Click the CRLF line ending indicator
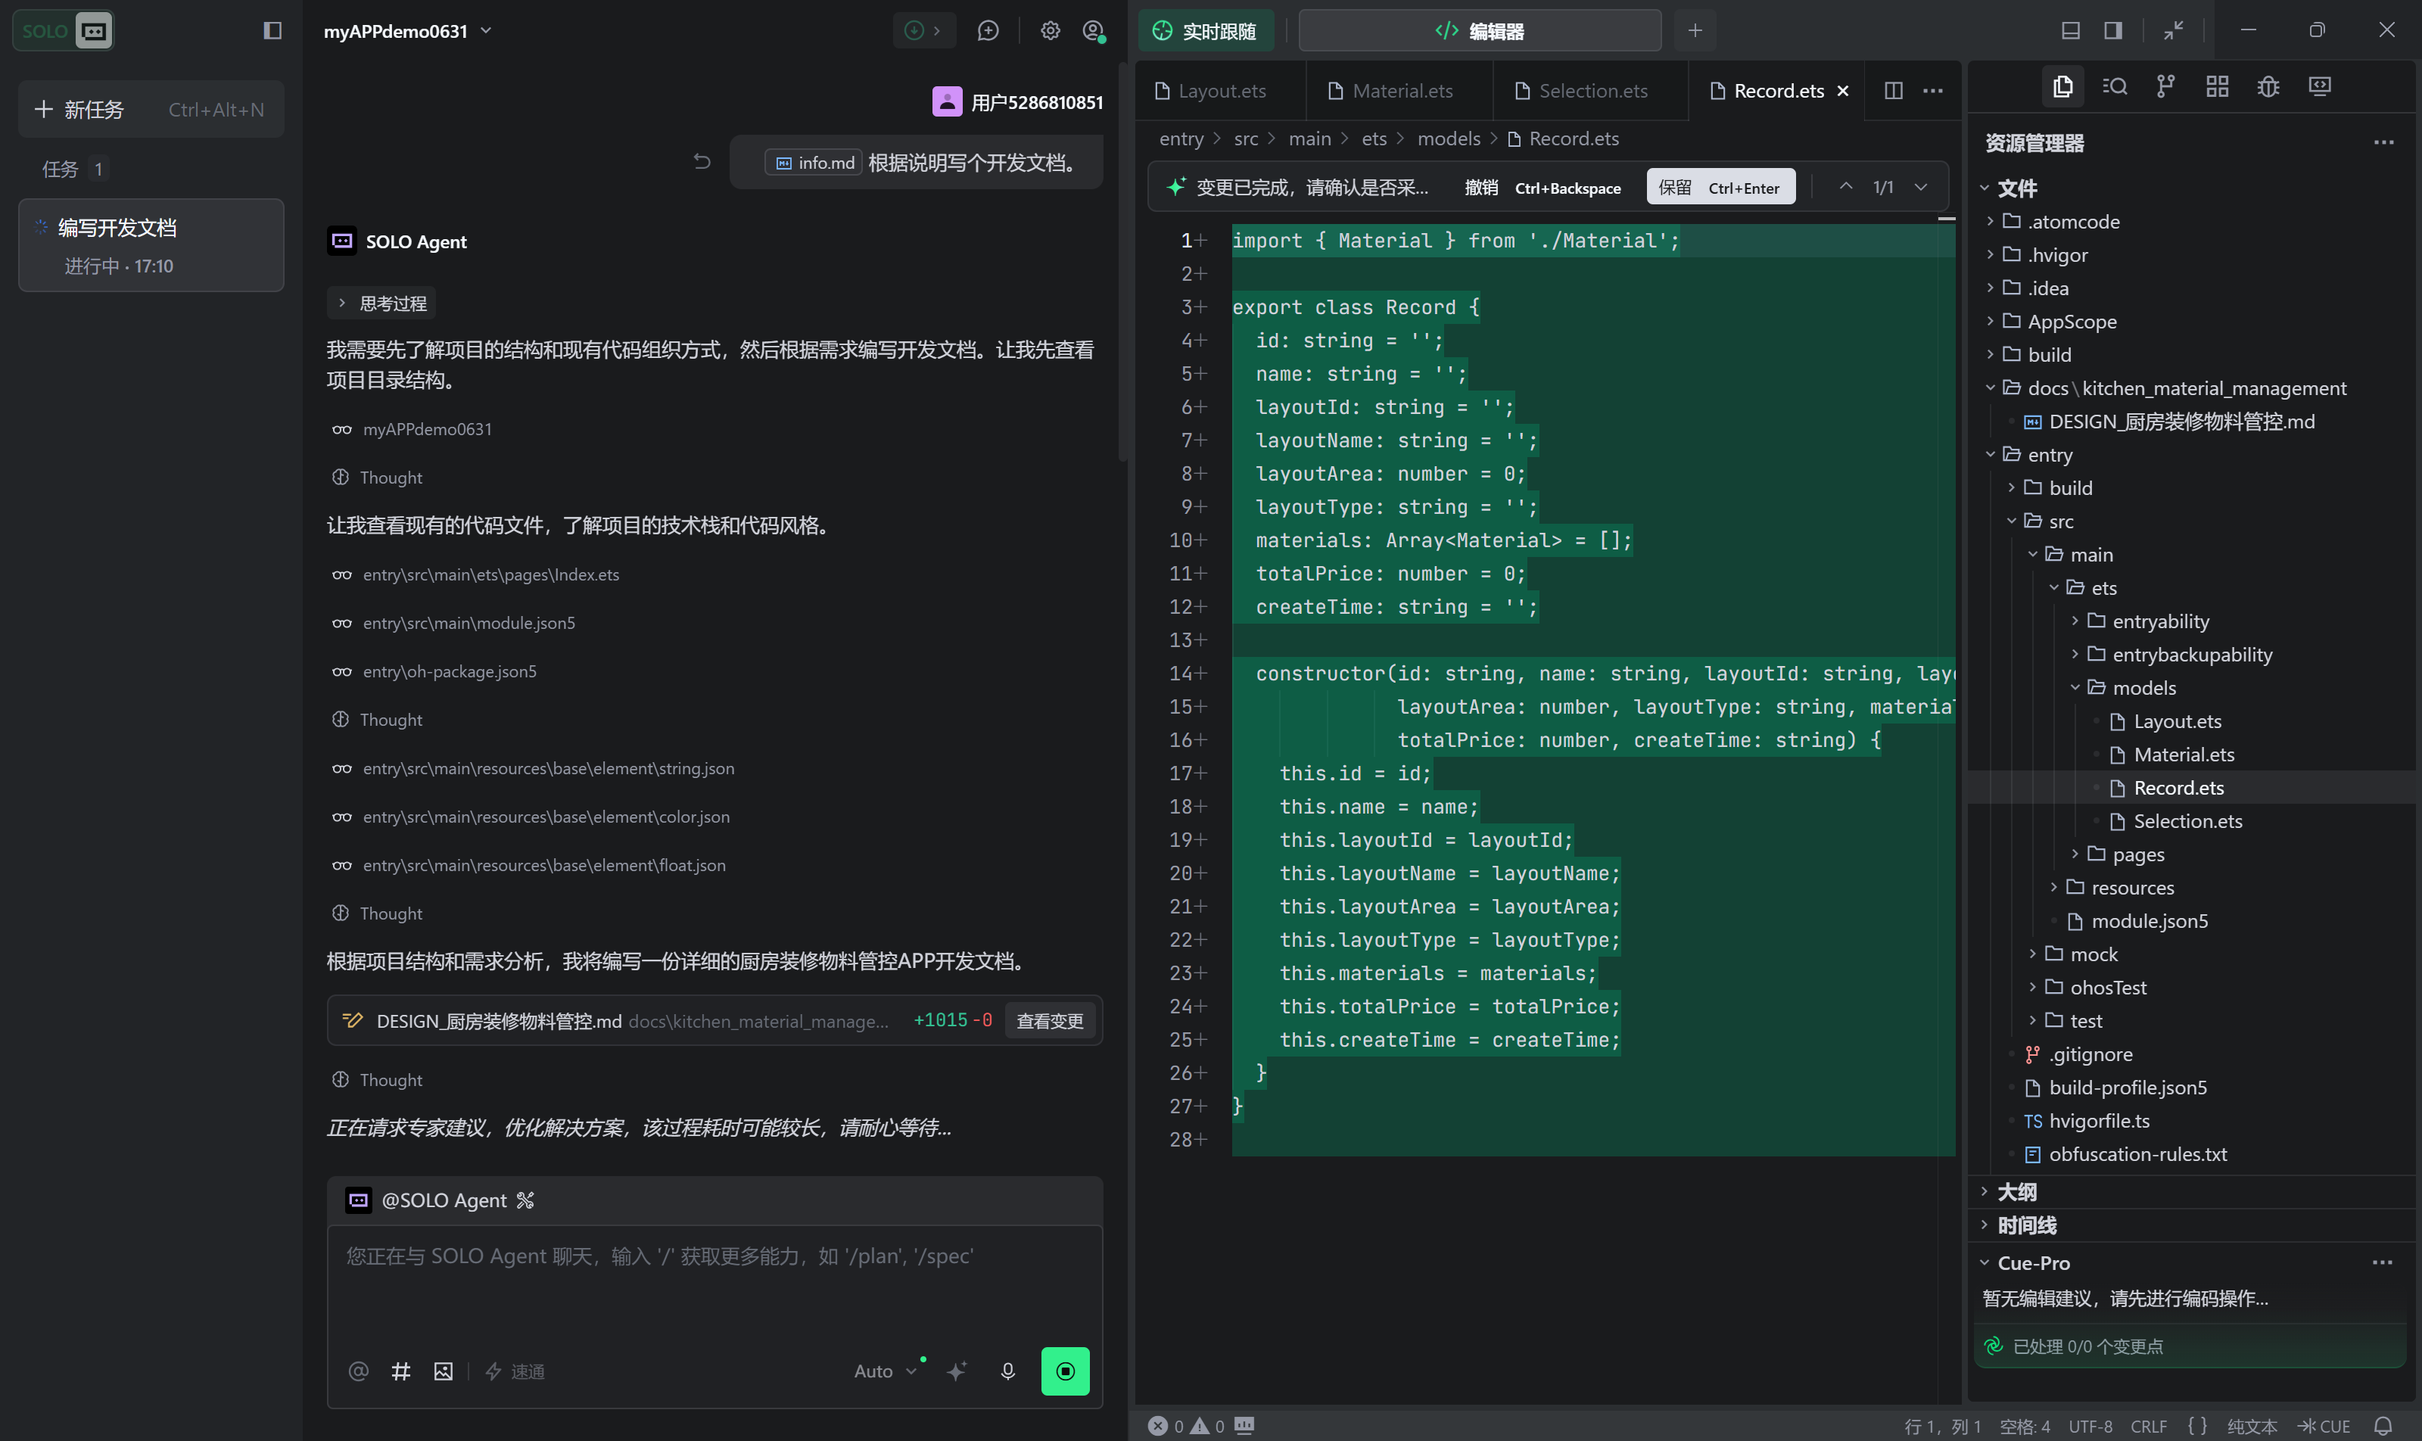Viewport: 2422px width, 1441px height. [x=2148, y=1425]
